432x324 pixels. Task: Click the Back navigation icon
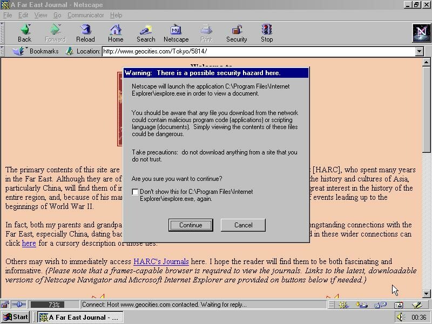[x=24, y=33]
